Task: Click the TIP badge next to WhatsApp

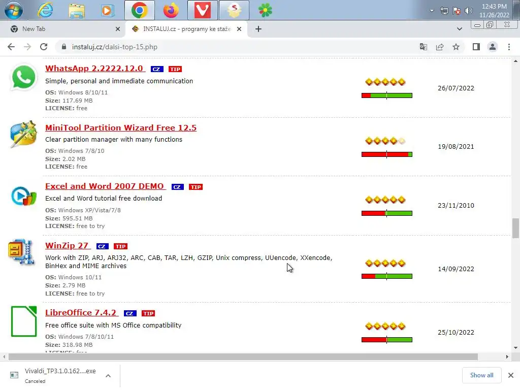Action: coord(175,69)
